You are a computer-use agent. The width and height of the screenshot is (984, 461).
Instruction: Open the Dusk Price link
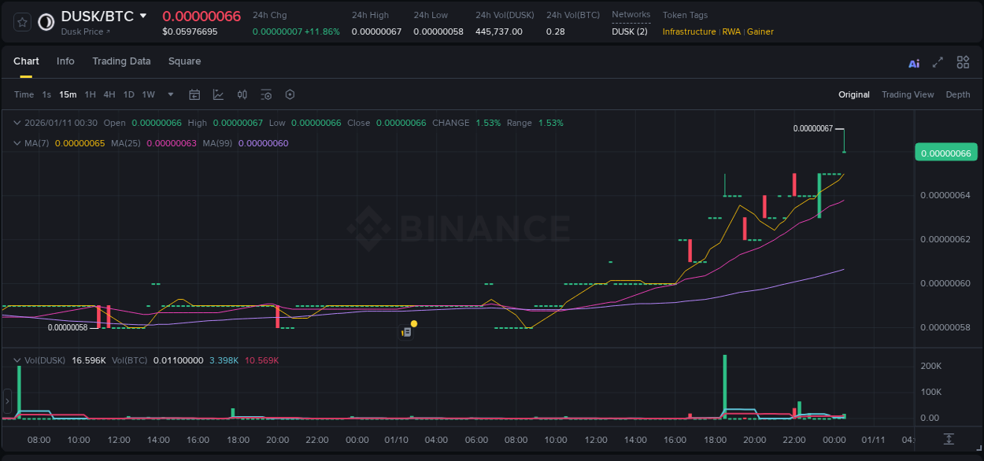[x=84, y=31]
